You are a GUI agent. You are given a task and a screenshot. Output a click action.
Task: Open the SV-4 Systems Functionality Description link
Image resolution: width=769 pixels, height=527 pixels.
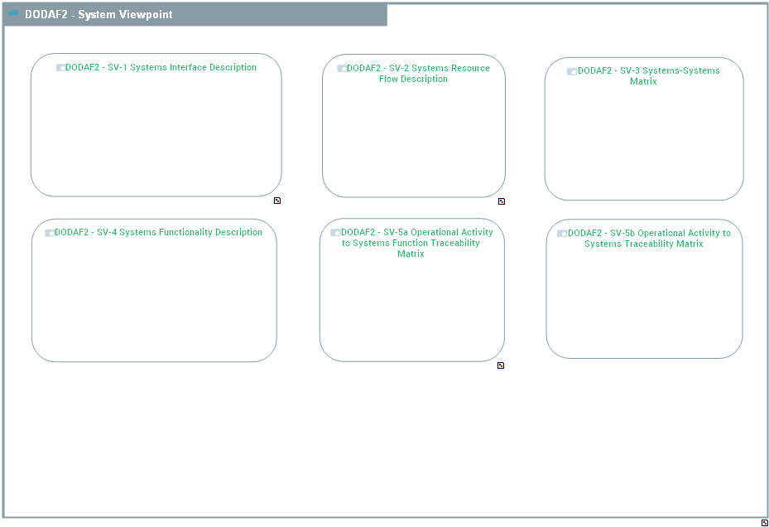click(x=158, y=233)
